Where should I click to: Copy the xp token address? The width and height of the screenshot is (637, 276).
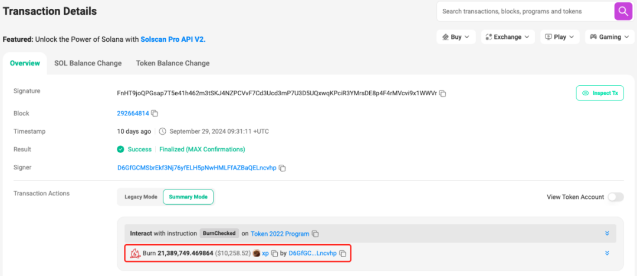click(274, 254)
